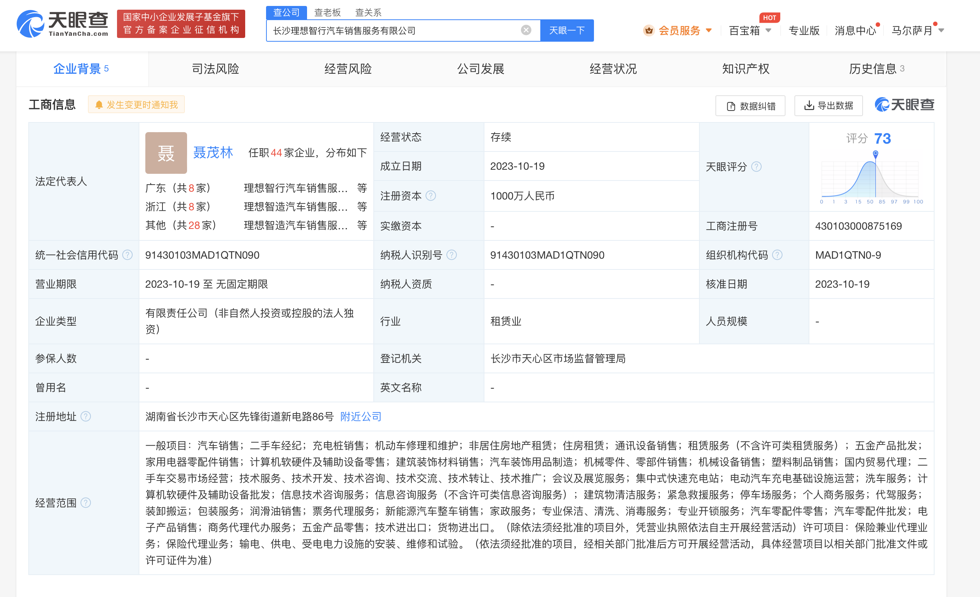
Task: Open the 司法风险 tab
Action: click(215, 69)
